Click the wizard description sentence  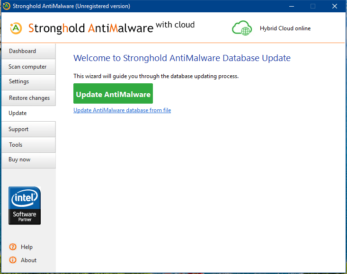tap(156, 76)
